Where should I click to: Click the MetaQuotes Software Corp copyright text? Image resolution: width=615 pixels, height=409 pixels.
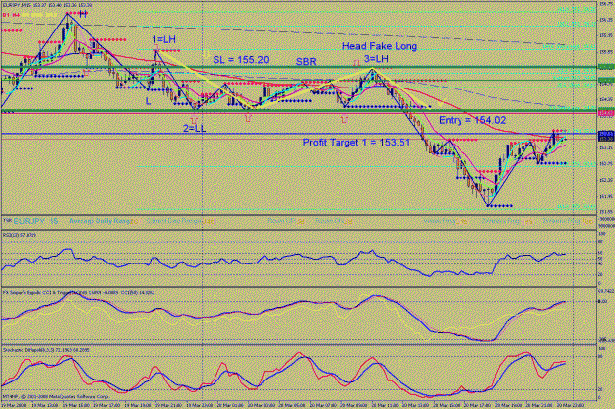point(55,396)
